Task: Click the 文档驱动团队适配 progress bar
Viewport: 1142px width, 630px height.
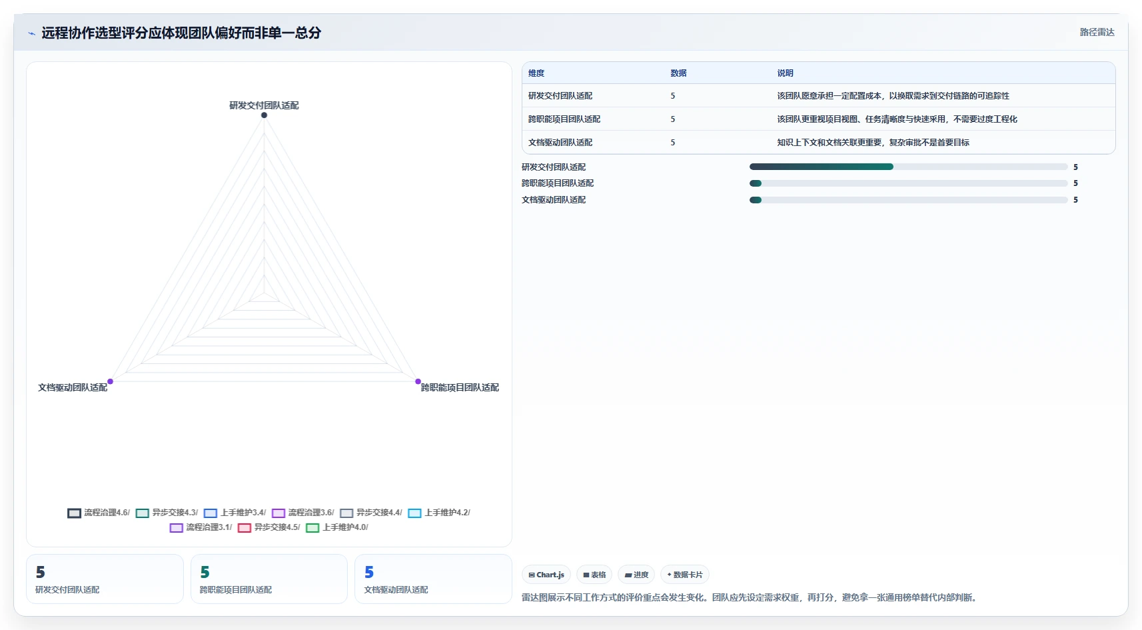Action: click(909, 200)
